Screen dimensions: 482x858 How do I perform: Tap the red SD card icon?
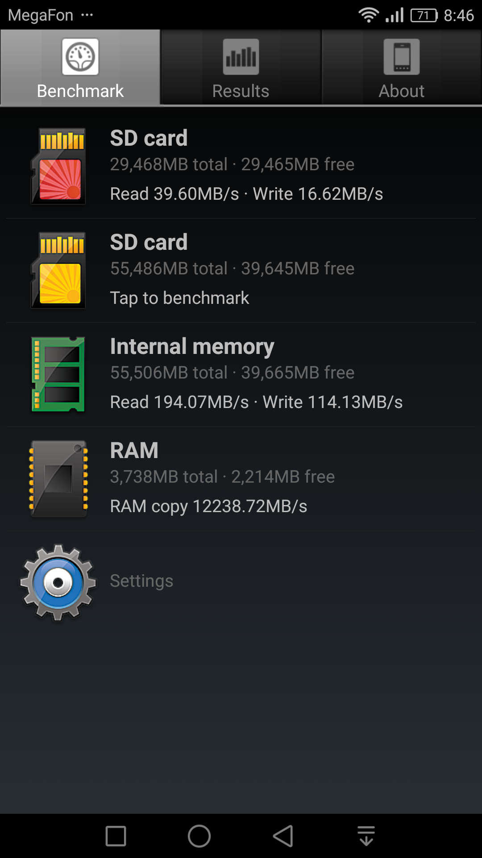tap(58, 166)
